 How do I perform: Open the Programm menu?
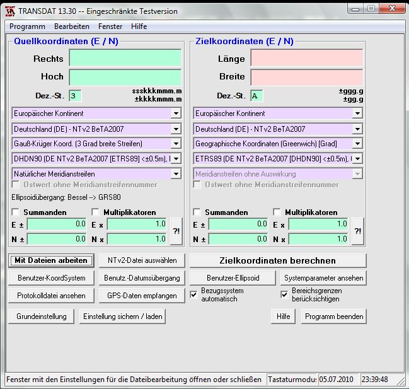27,26
